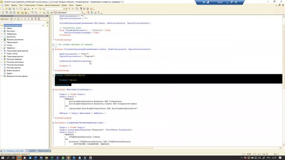285x160 pixels.
Task: Click the Save toolbar icon
Action: click(x=10, y=9)
